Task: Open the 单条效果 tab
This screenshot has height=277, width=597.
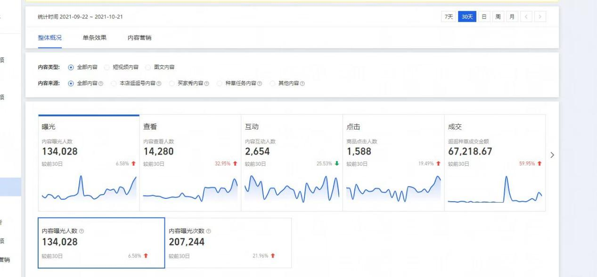Action: 95,38
